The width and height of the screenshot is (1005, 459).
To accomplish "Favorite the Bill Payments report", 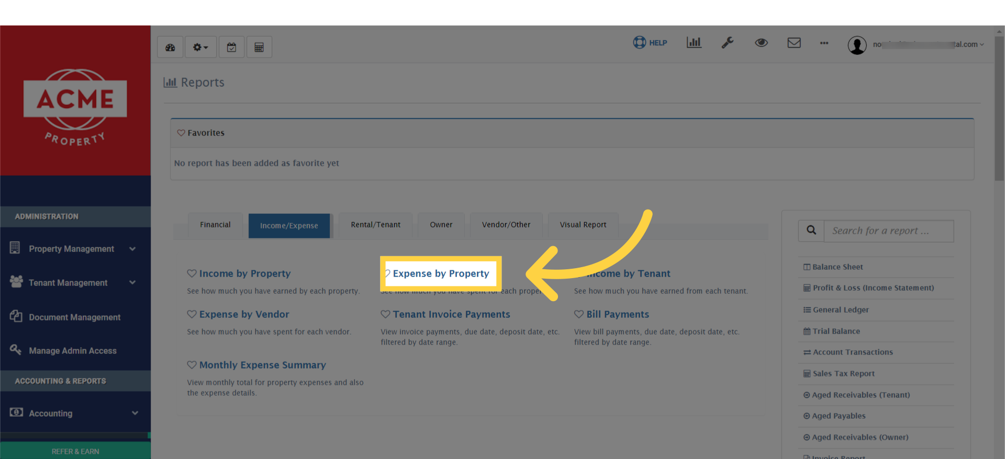I will [579, 314].
